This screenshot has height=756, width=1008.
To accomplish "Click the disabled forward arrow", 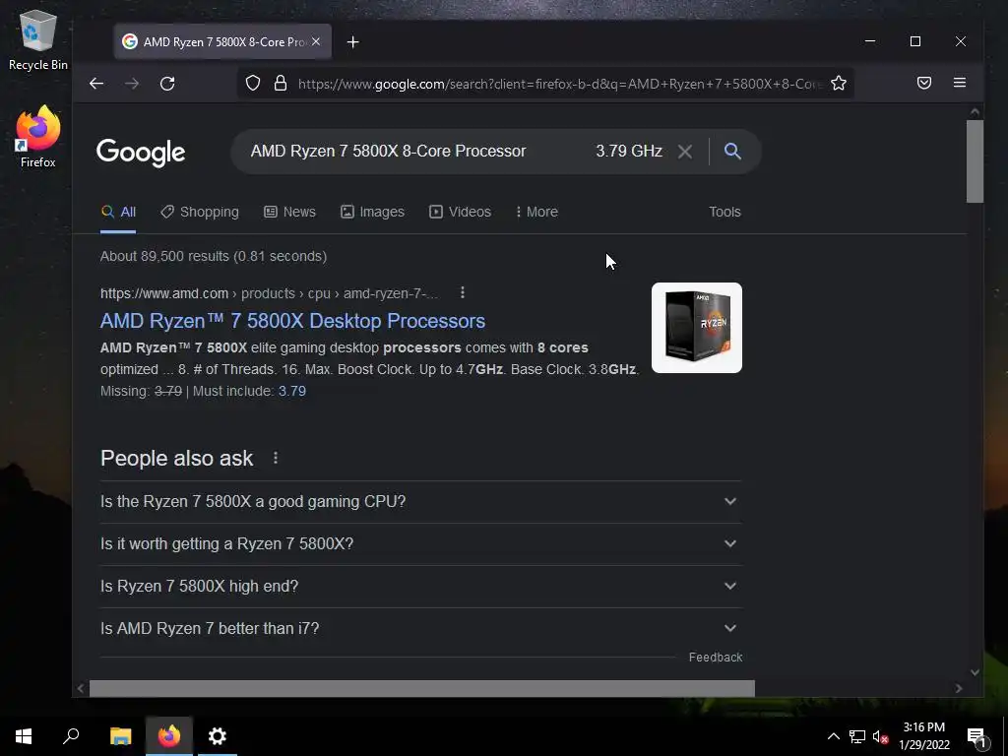I will click(x=132, y=84).
